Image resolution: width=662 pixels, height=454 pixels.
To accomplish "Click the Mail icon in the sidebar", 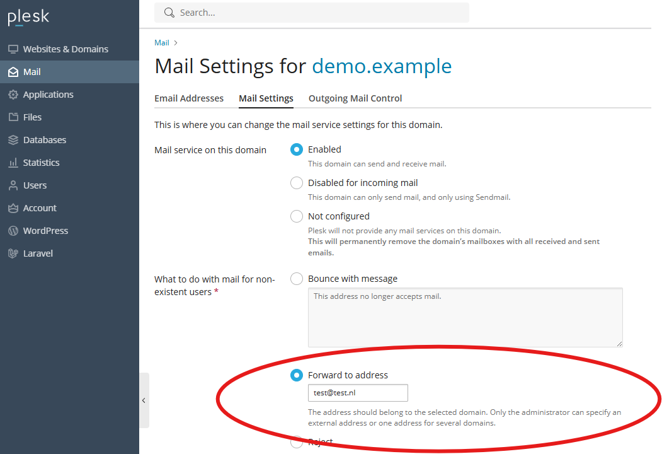I will tap(13, 71).
